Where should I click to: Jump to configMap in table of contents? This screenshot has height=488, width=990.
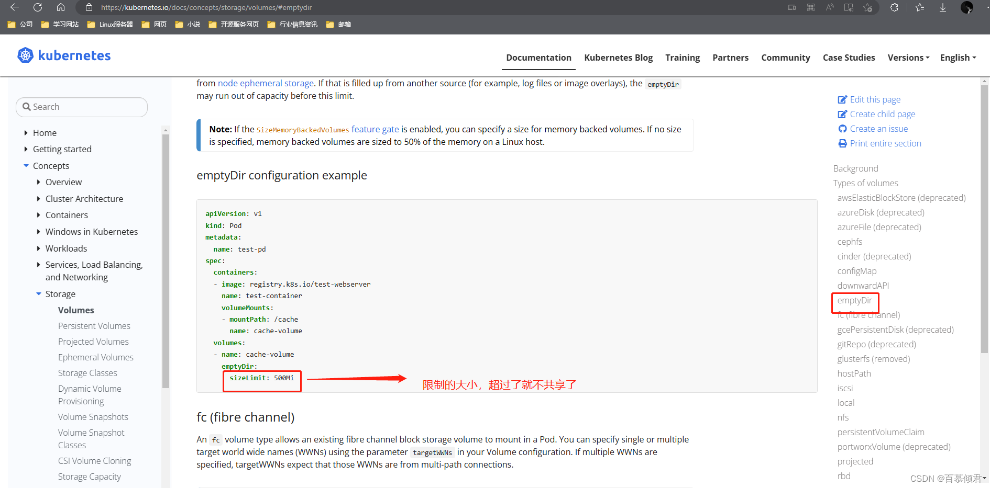coord(856,271)
